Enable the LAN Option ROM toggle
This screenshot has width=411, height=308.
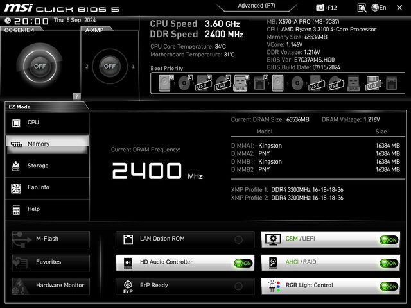239,239
